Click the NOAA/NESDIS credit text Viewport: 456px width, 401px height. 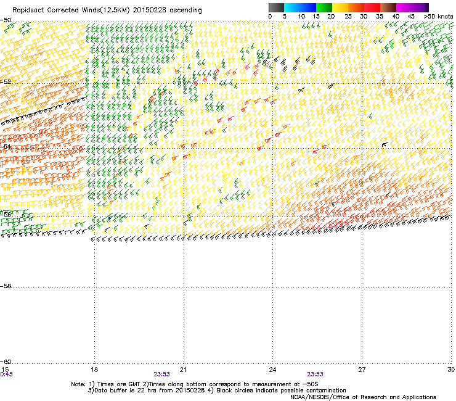363,397
